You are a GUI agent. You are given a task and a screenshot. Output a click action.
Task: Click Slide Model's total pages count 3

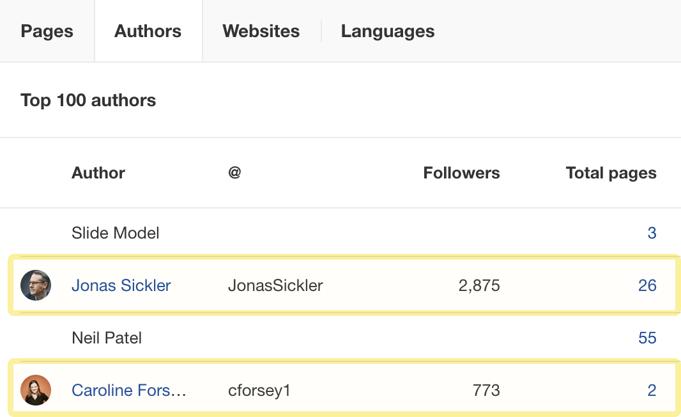click(652, 233)
